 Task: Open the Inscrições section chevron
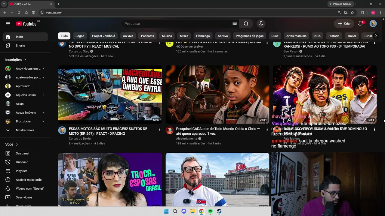pos(25,60)
